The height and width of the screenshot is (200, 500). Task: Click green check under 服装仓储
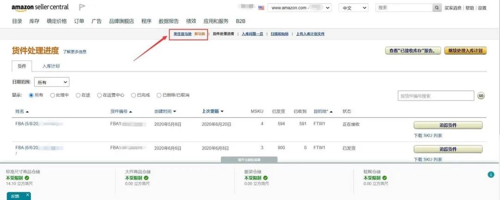click(266, 178)
